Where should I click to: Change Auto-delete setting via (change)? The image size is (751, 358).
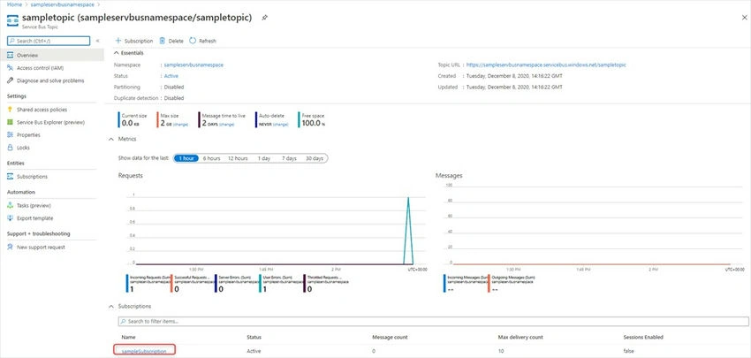(280, 125)
